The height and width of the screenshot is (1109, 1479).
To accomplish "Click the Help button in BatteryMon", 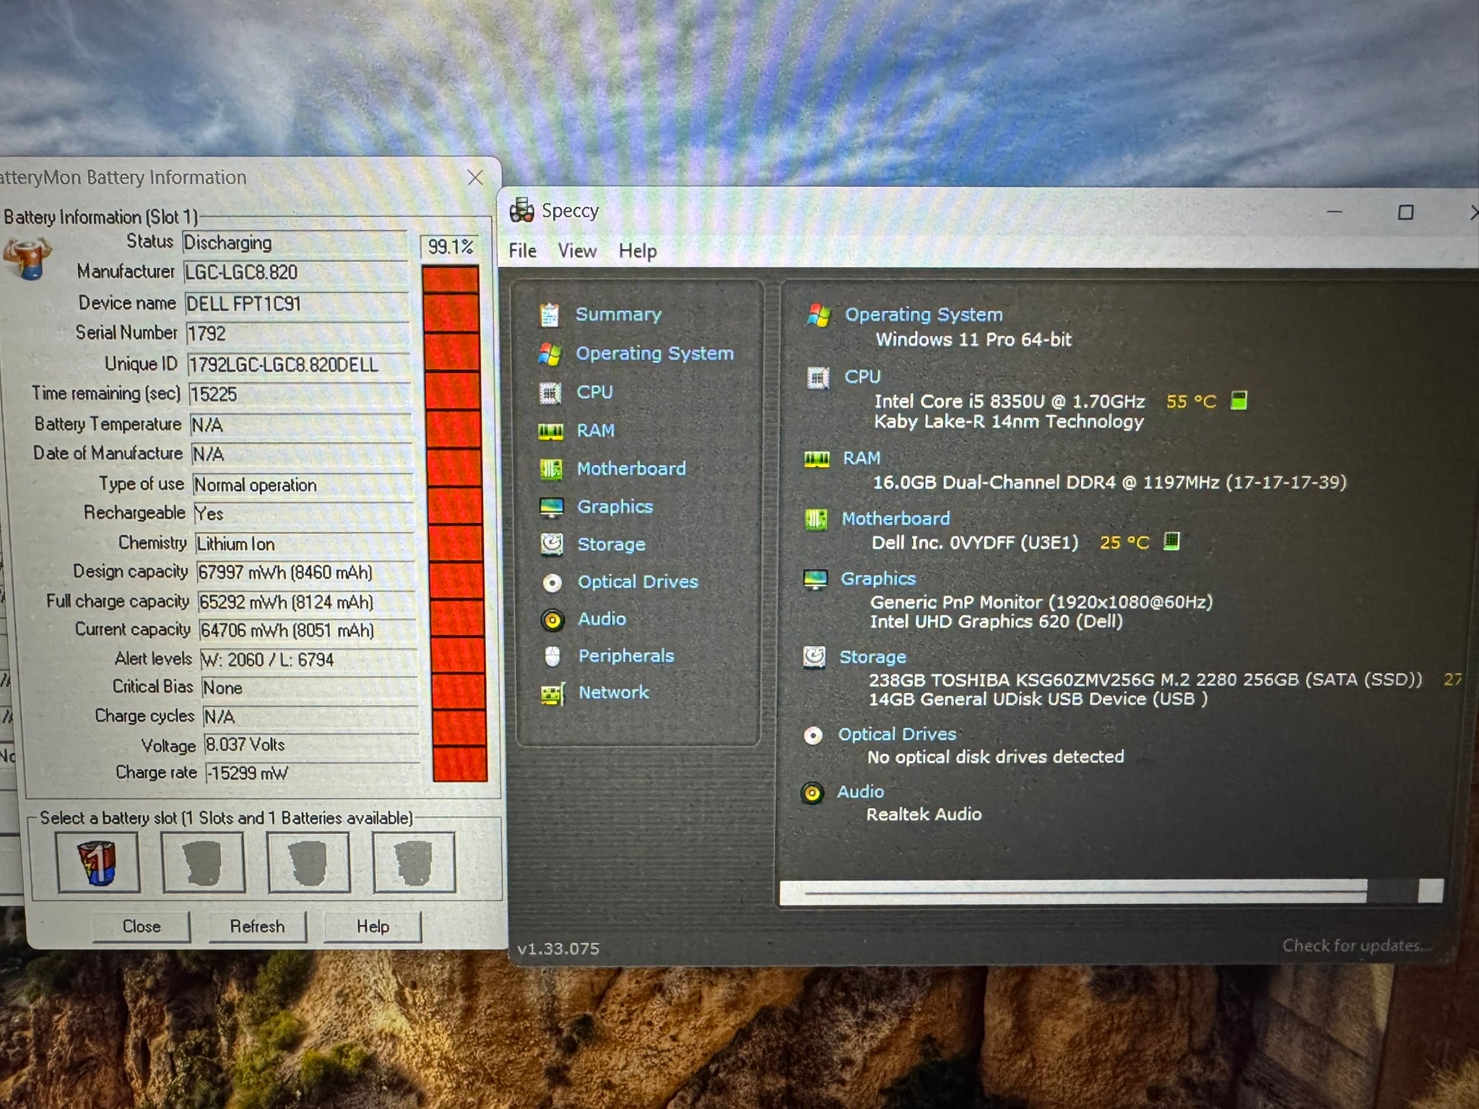I will click(x=373, y=926).
